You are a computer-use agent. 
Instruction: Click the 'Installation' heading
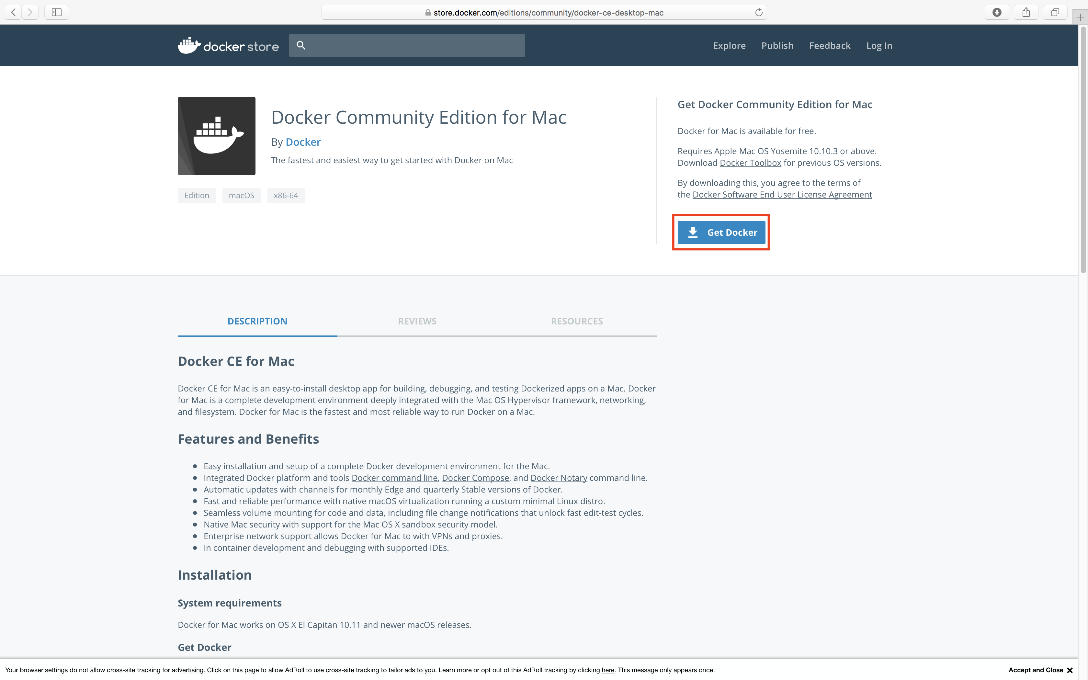click(214, 575)
